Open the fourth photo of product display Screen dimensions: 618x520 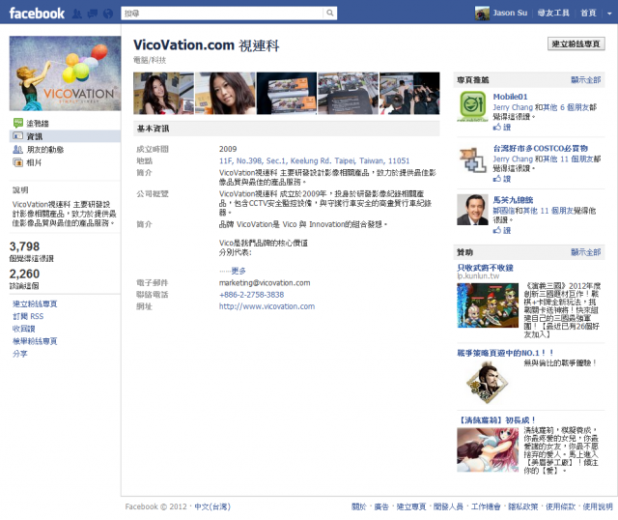348,94
